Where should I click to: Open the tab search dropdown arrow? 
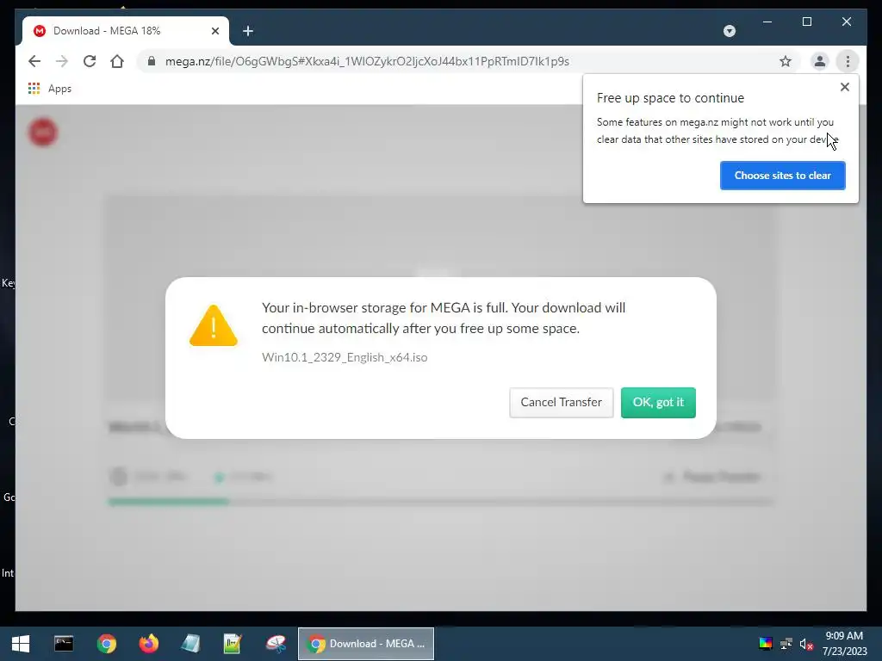pos(729,31)
